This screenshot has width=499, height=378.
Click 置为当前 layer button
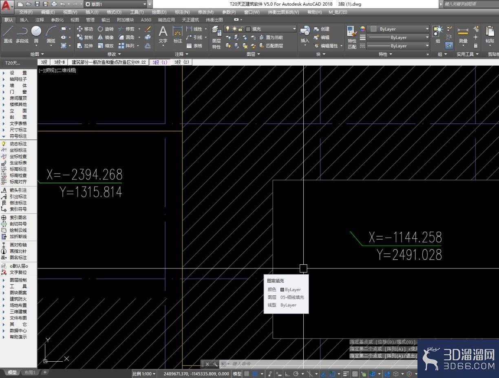(x=272, y=37)
